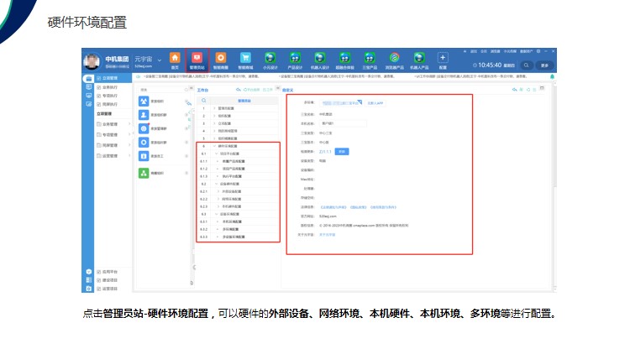
Task: Click the green notification bell icon
Action: pyautogui.click(x=553, y=76)
